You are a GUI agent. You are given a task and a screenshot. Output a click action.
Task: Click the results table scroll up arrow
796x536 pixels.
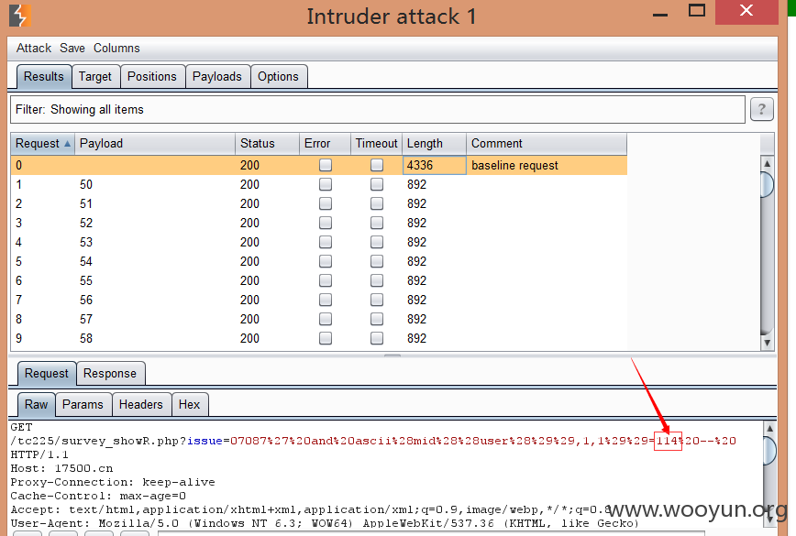tap(767, 163)
